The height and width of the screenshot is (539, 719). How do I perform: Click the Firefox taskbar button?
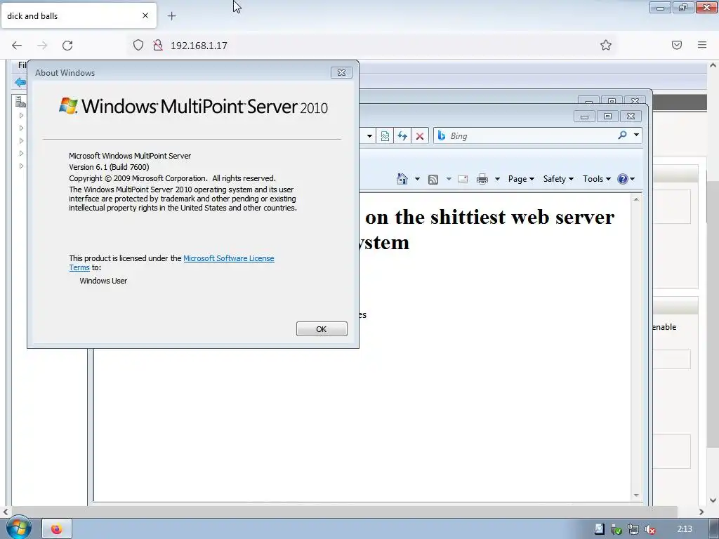(x=57, y=529)
